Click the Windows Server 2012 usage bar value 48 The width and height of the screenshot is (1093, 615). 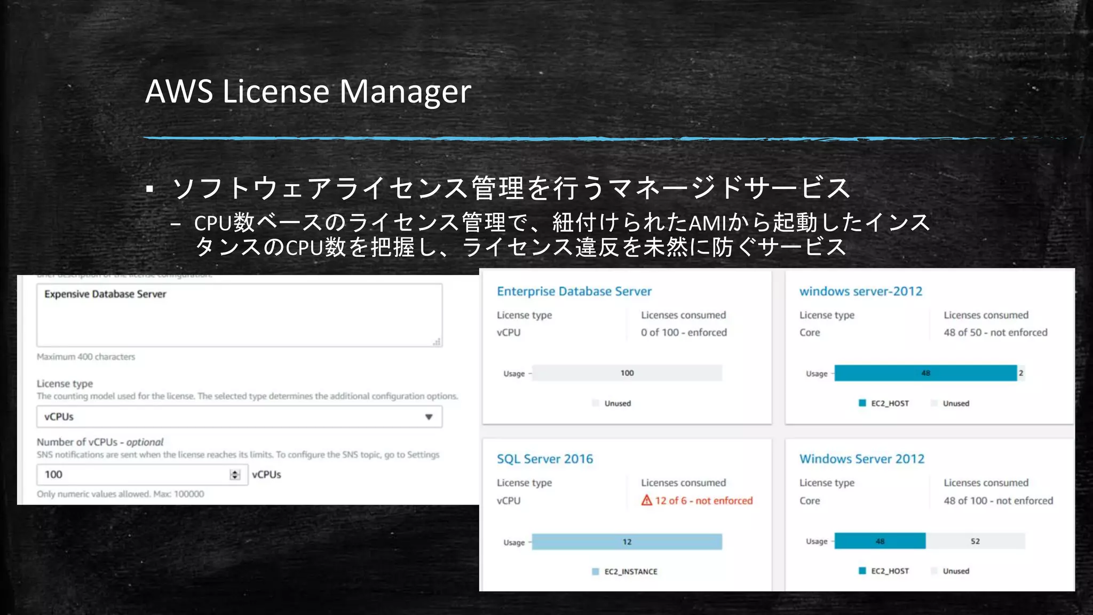coord(880,541)
